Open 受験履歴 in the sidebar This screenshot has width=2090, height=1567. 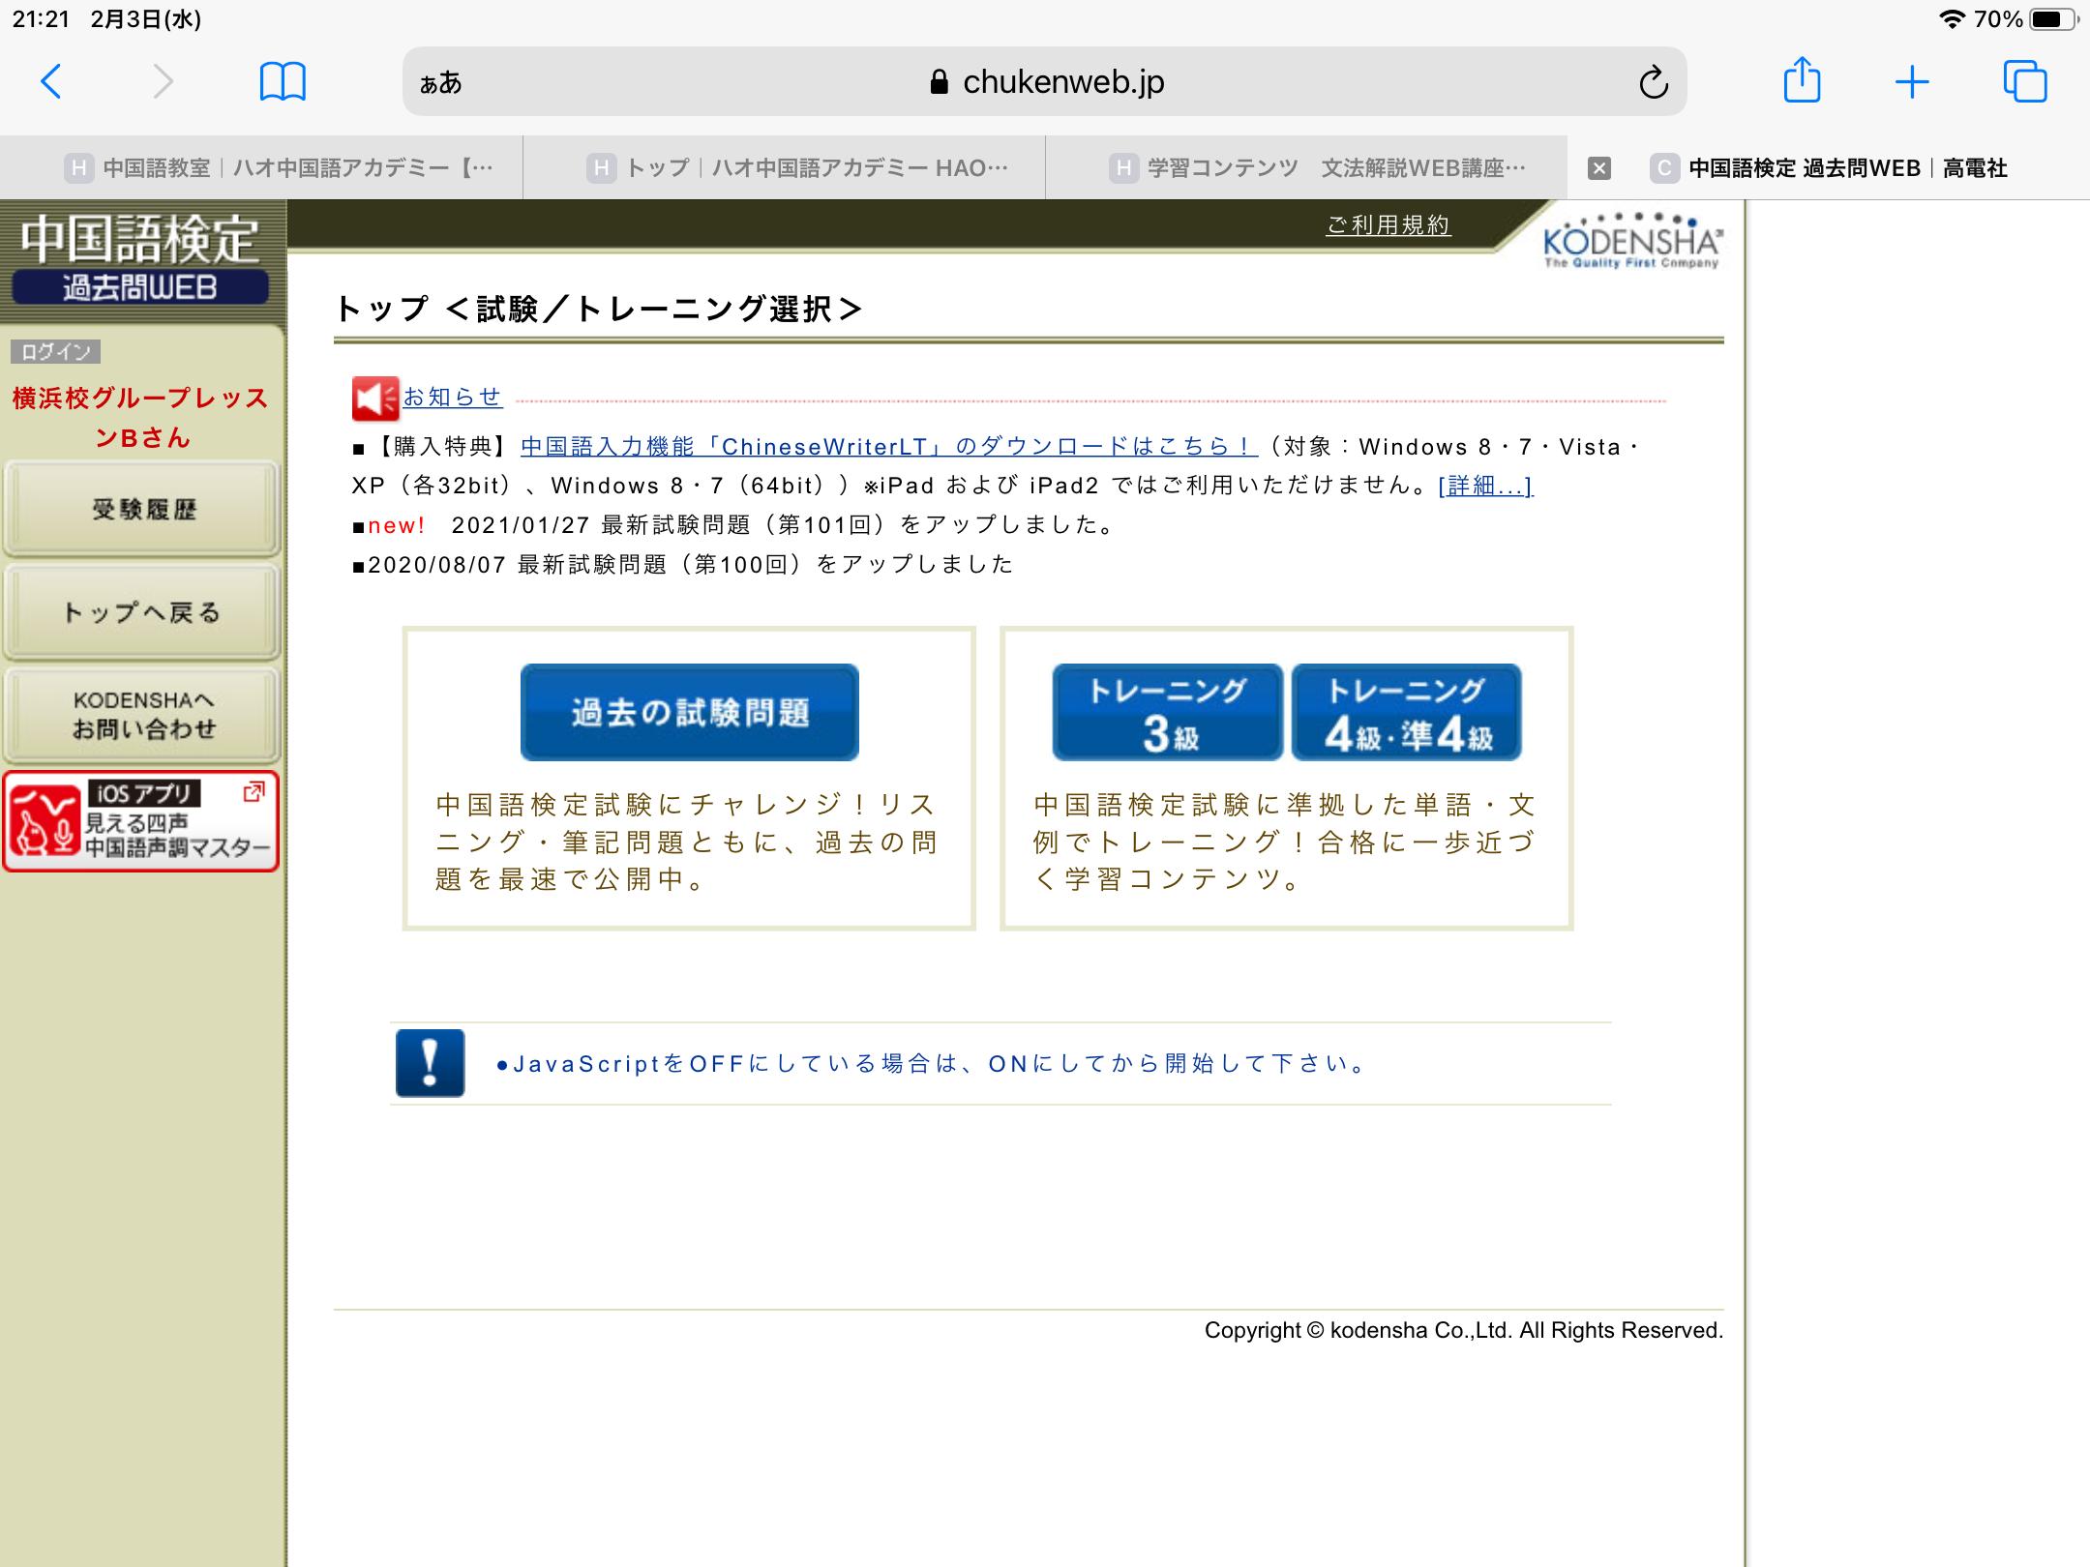click(x=142, y=510)
